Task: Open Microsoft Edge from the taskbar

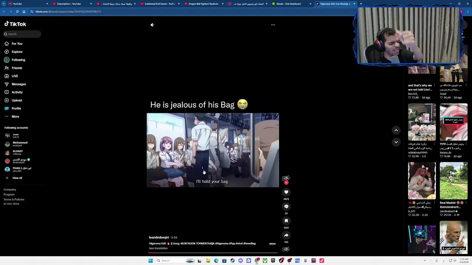Action: tap(216, 261)
